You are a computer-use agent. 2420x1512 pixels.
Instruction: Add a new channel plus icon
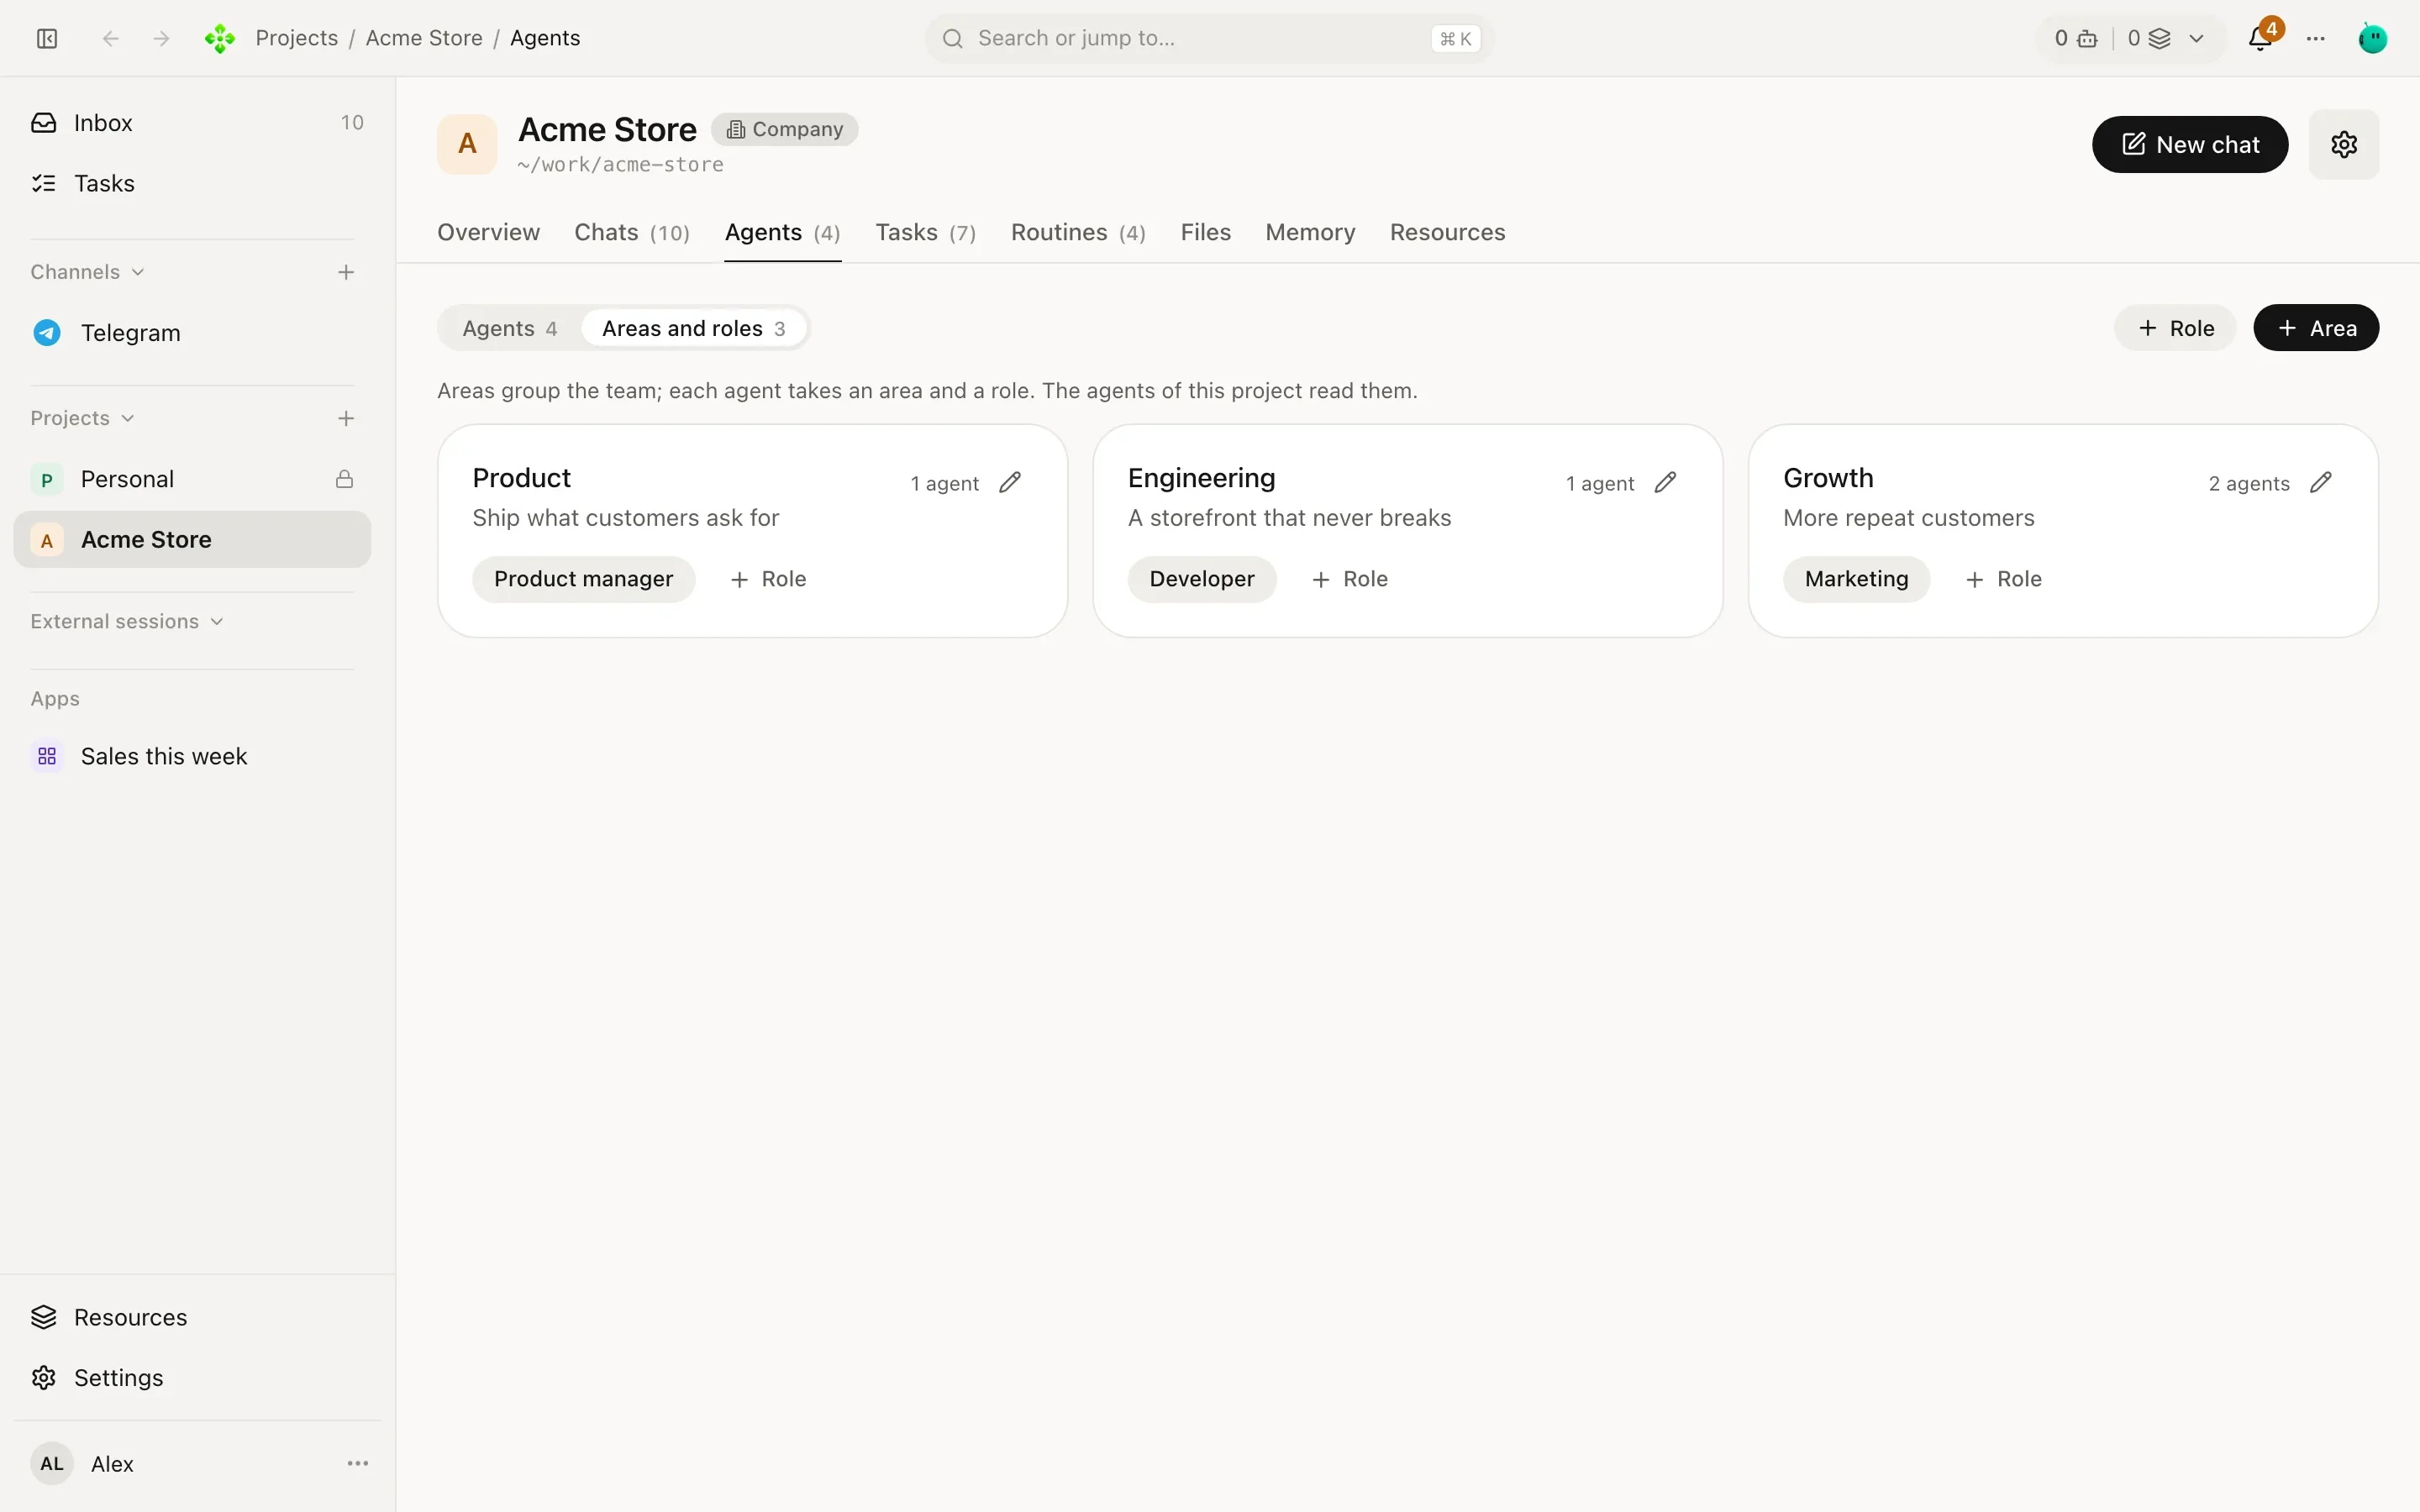(x=346, y=272)
